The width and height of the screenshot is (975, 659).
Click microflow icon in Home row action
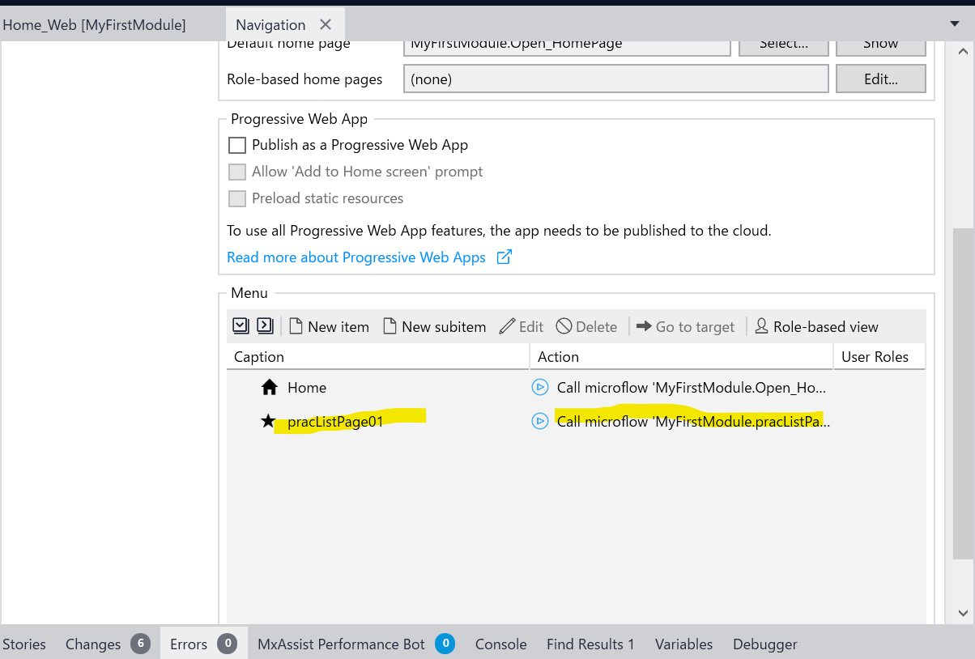(540, 387)
